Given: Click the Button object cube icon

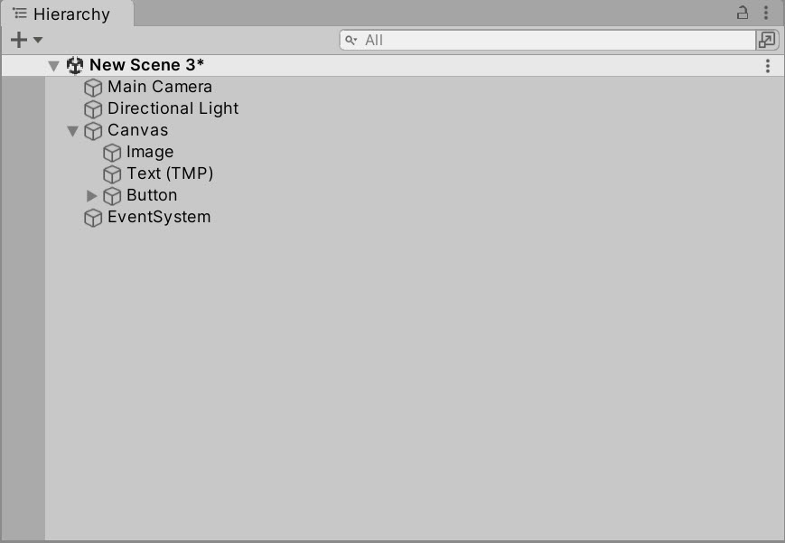Looking at the screenshot, I should (x=112, y=196).
